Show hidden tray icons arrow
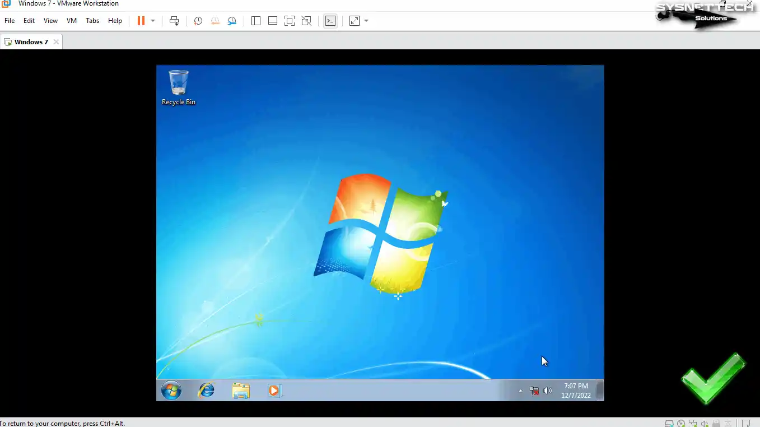Image resolution: width=760 pixels, height=427 pixels. (520, 391)
